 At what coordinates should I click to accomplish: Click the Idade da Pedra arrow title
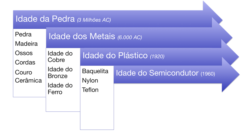[45, 19]
